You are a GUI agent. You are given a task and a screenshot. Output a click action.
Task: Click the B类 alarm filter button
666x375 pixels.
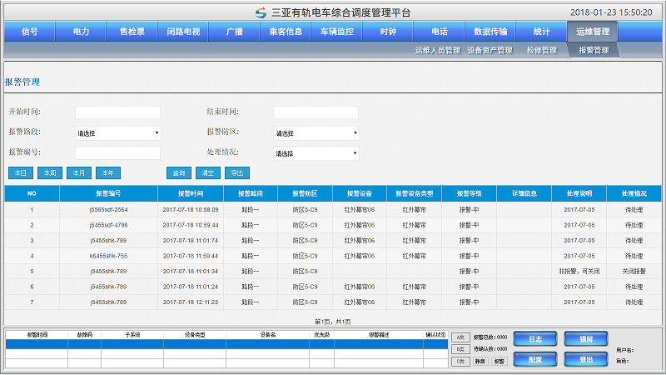point(460,349)
